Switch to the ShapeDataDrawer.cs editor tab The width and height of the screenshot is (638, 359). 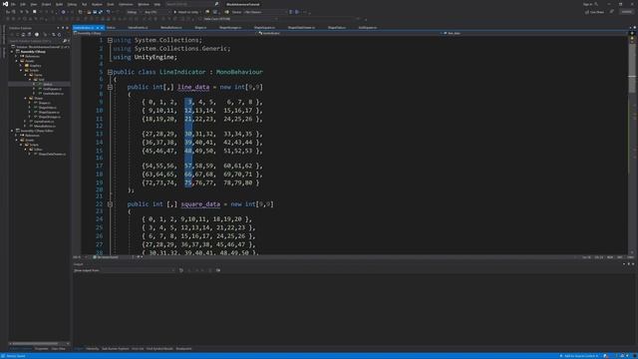pos(301,28)
